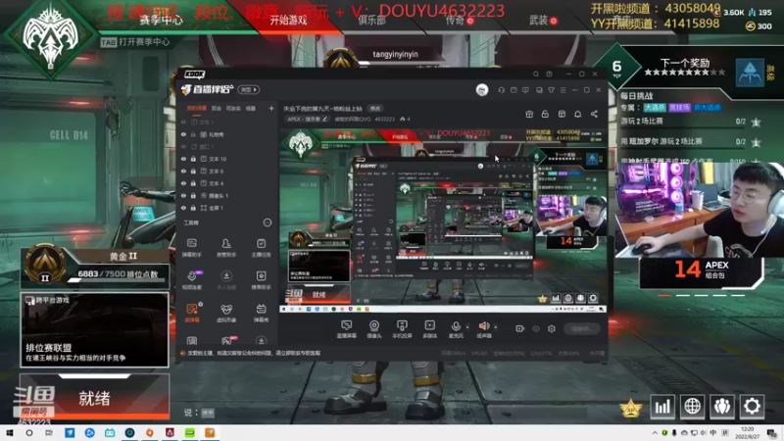The height and width of the screenshot is (441, 784).
Task: Click the share icon above the preview
Action: pos(594,114)
